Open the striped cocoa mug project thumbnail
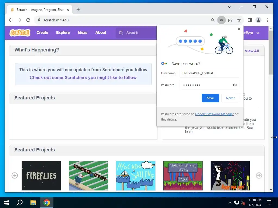 click(x=89, y=176)
